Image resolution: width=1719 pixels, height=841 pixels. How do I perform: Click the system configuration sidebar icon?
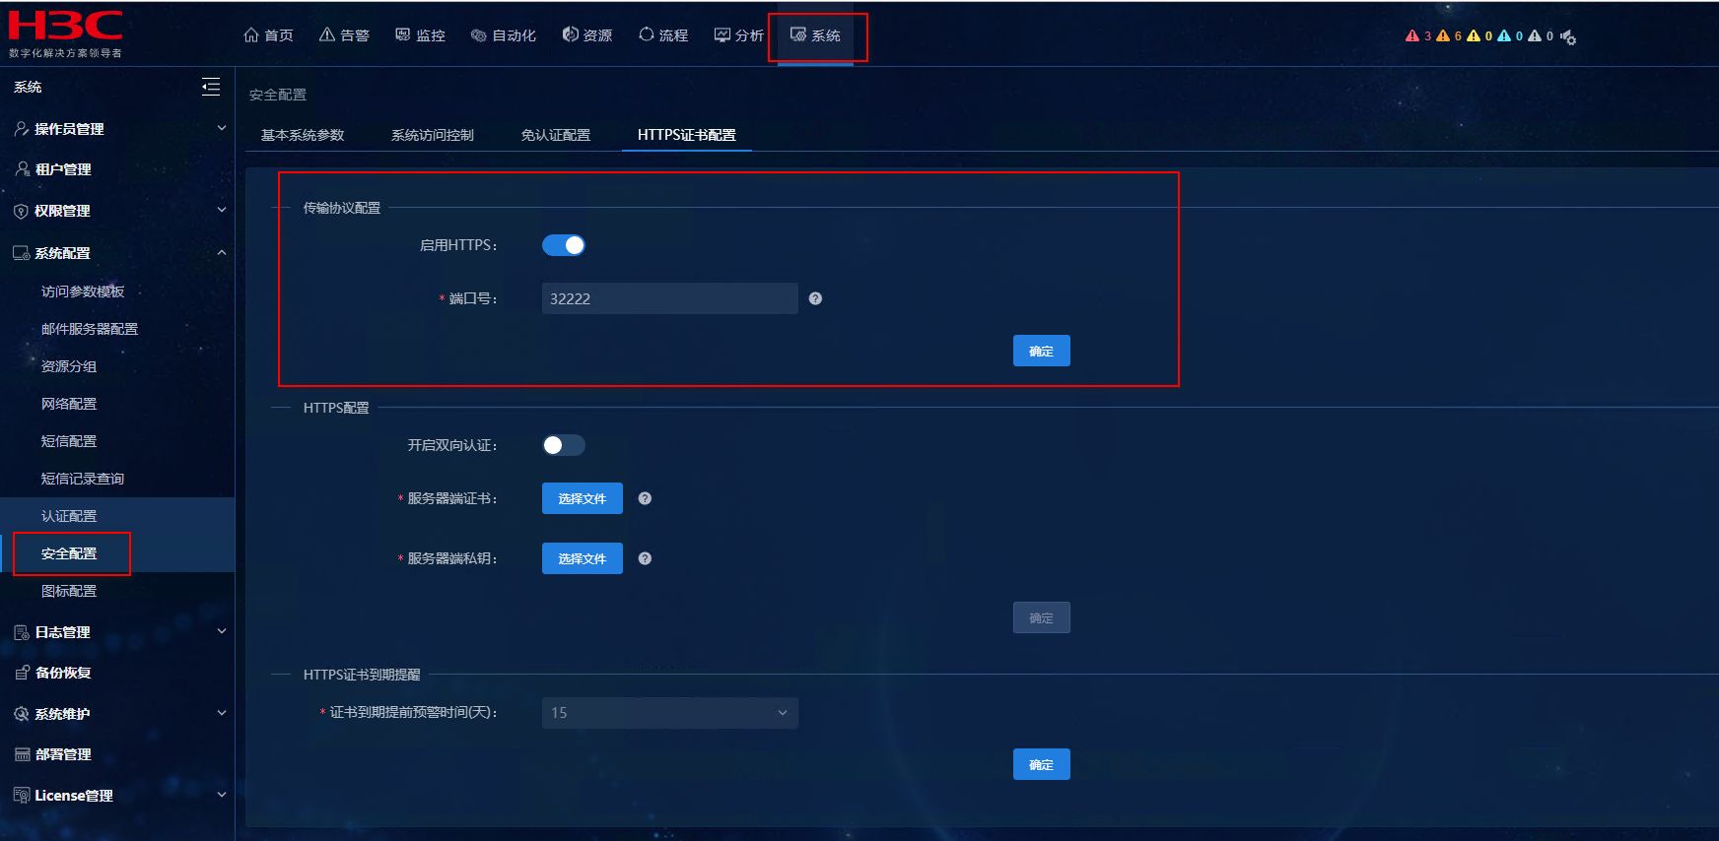(21, 253)
